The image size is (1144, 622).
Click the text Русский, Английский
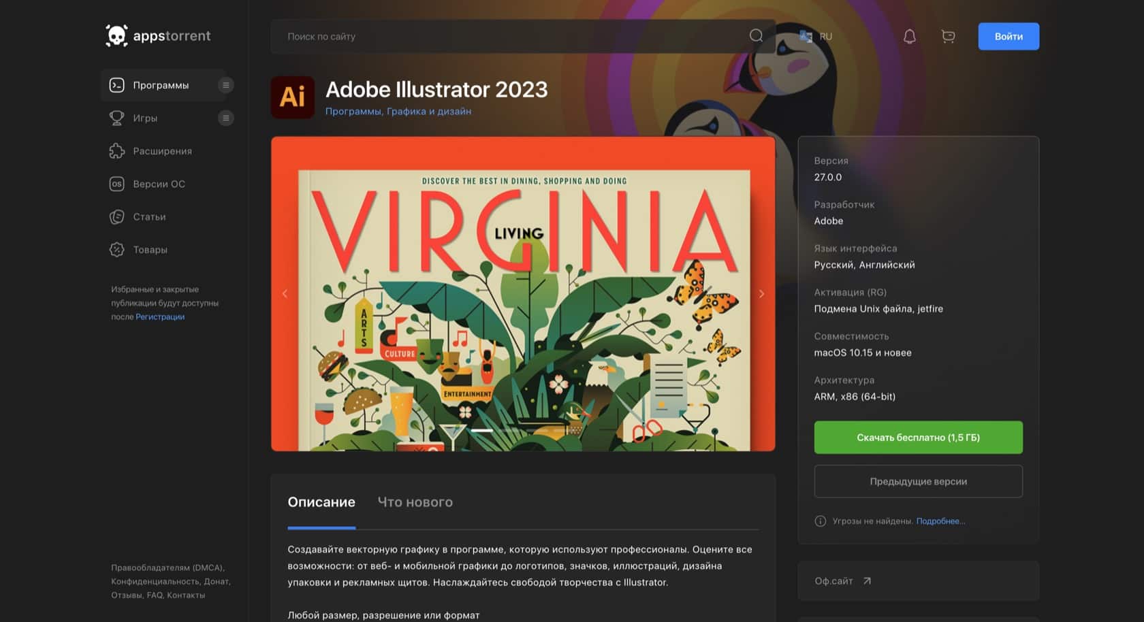tap(865, 265)
